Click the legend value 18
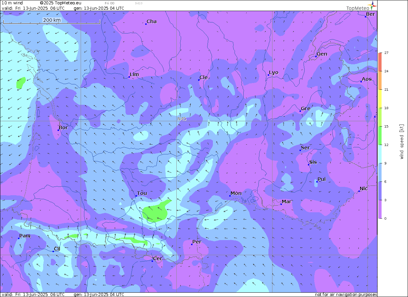Screen dimensions: 408x297 point(386,108)
